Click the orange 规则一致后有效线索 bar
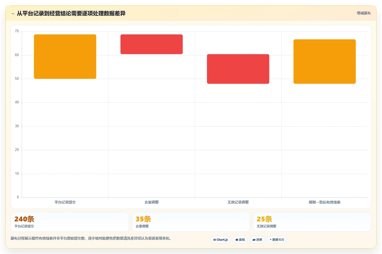Viewport: 382px width, 254px height. pos(324,62)
